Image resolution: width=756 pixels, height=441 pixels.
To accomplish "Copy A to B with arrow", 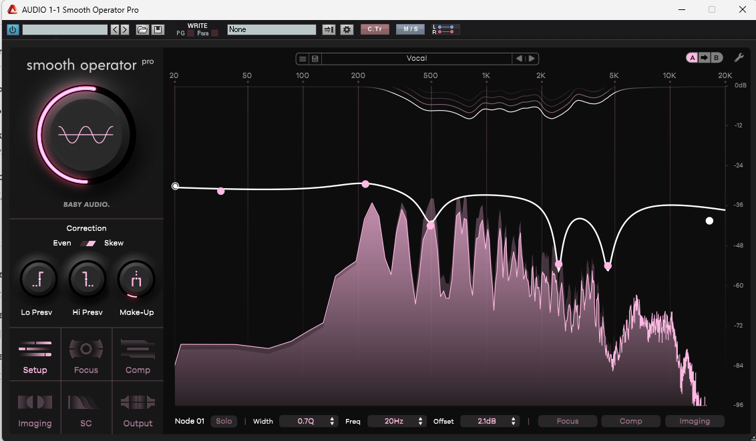I will (x=705, y=58).
